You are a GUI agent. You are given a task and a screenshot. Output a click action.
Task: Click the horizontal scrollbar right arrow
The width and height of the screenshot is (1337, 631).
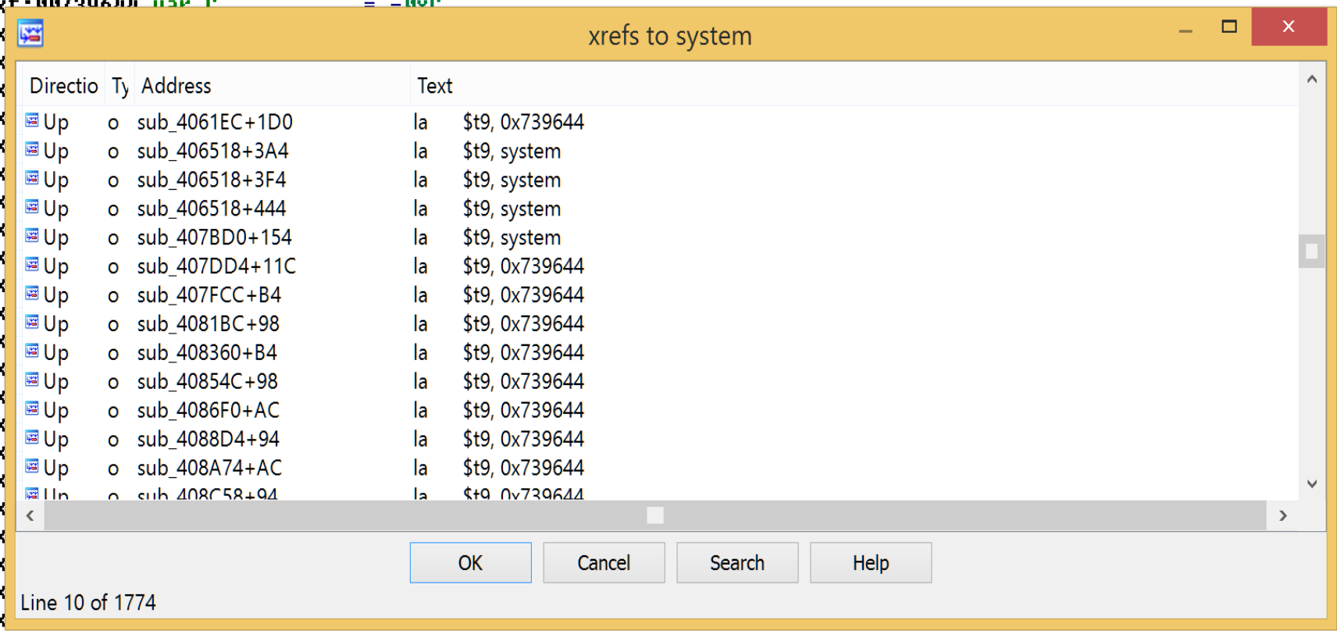1282,515
